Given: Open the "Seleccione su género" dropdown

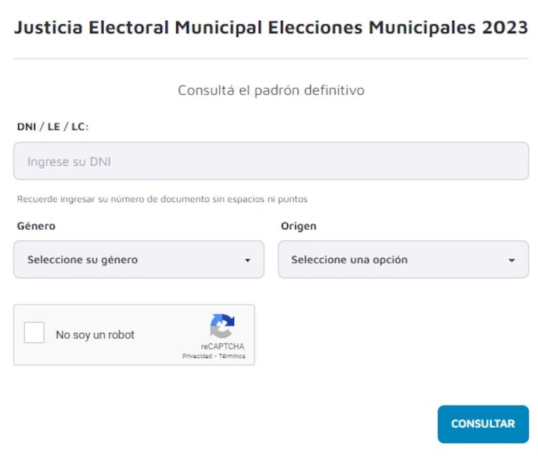Looking at the screenshot, I should click(x=139, y=260).
